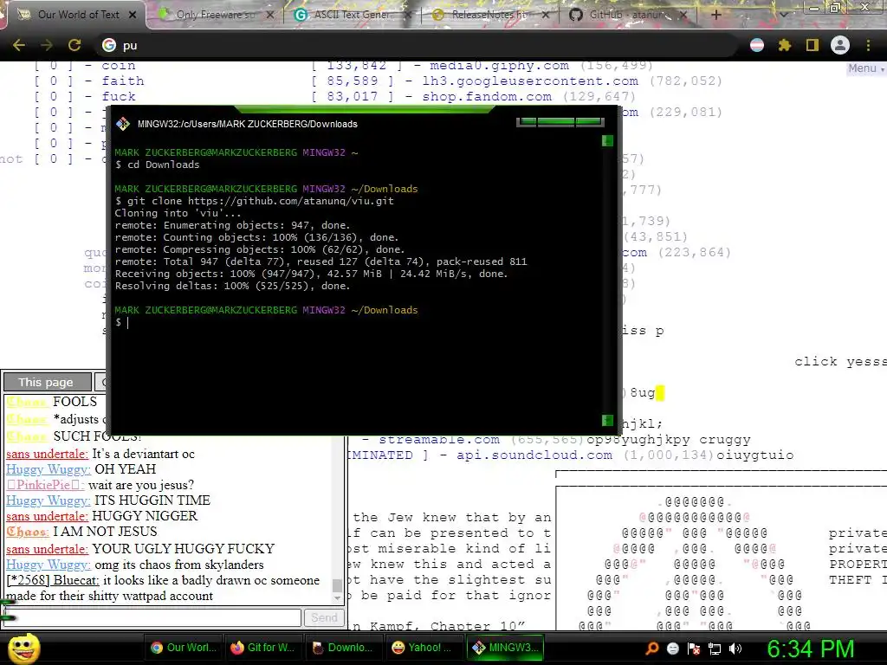
Task: Open the Chrome three-dot menu
Action: [868, 45]
